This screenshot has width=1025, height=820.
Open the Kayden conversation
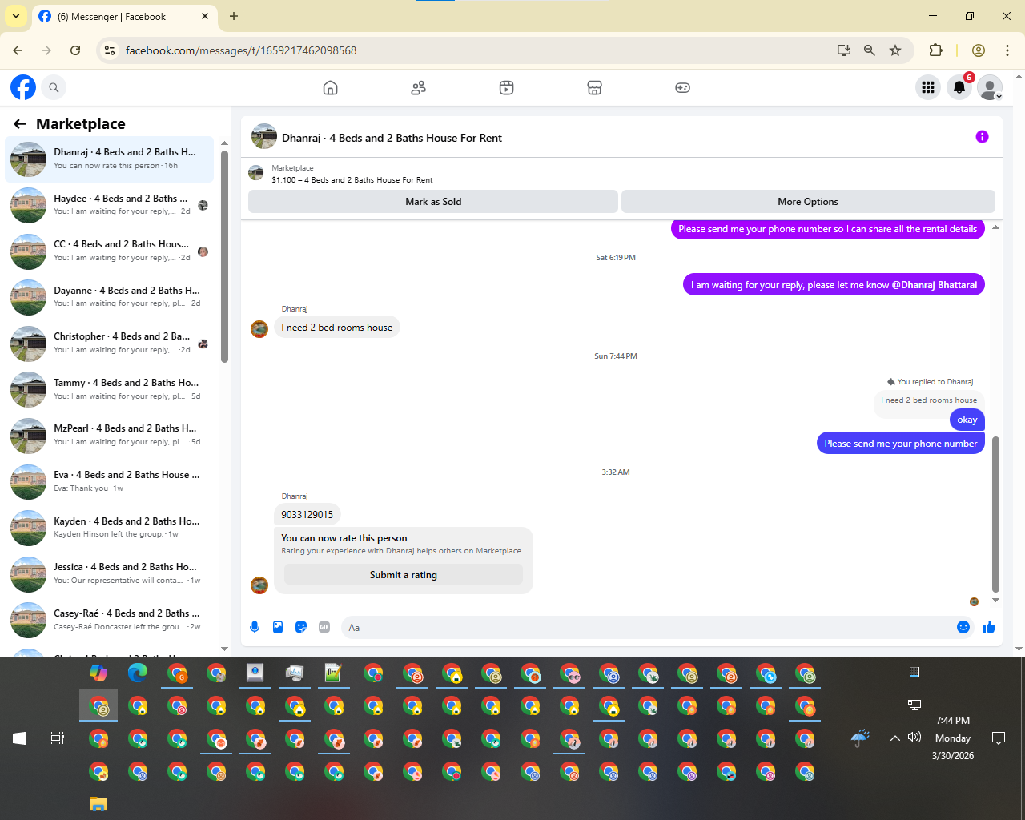(x=110, y=528)
